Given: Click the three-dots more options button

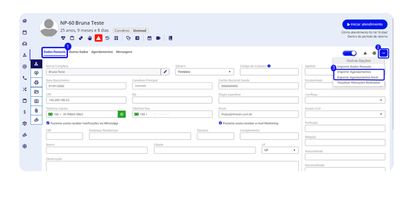Looking at the screenshot, I should 384,53.
